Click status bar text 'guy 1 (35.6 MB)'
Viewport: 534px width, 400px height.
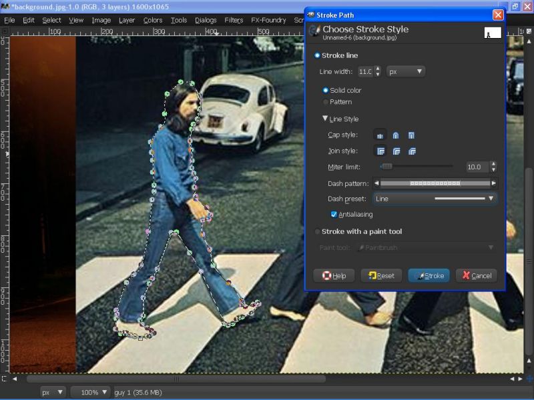coord(138,393)
